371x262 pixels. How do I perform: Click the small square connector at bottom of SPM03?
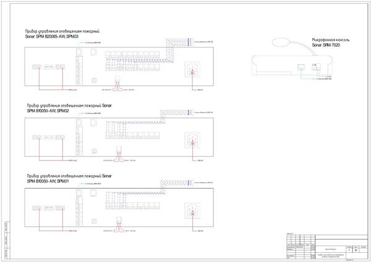(94, 80)
